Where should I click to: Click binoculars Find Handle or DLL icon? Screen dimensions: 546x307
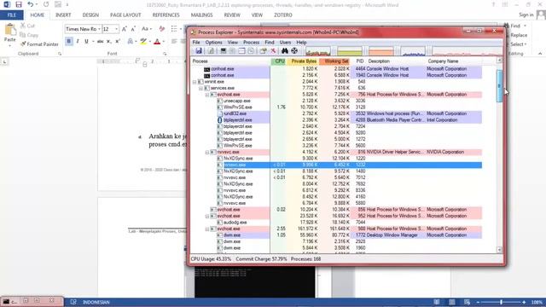(x=285, y=51)
